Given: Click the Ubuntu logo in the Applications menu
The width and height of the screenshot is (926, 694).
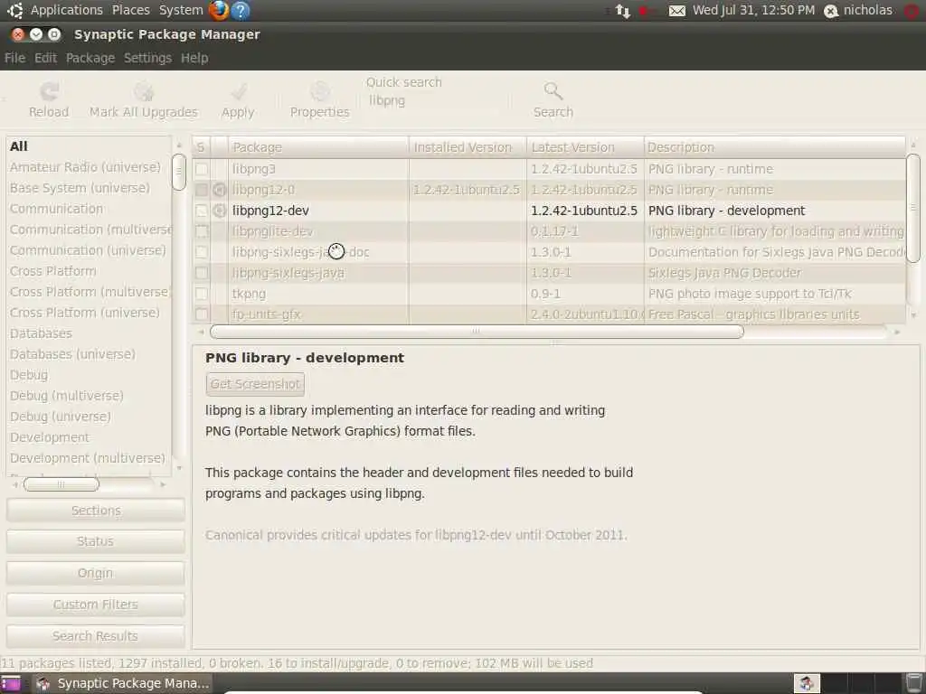Looking at the screenshot, I should click(15, 10).
